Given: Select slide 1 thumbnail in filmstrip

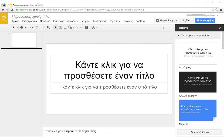Looking at the screenshot, I should click(24, 40).
